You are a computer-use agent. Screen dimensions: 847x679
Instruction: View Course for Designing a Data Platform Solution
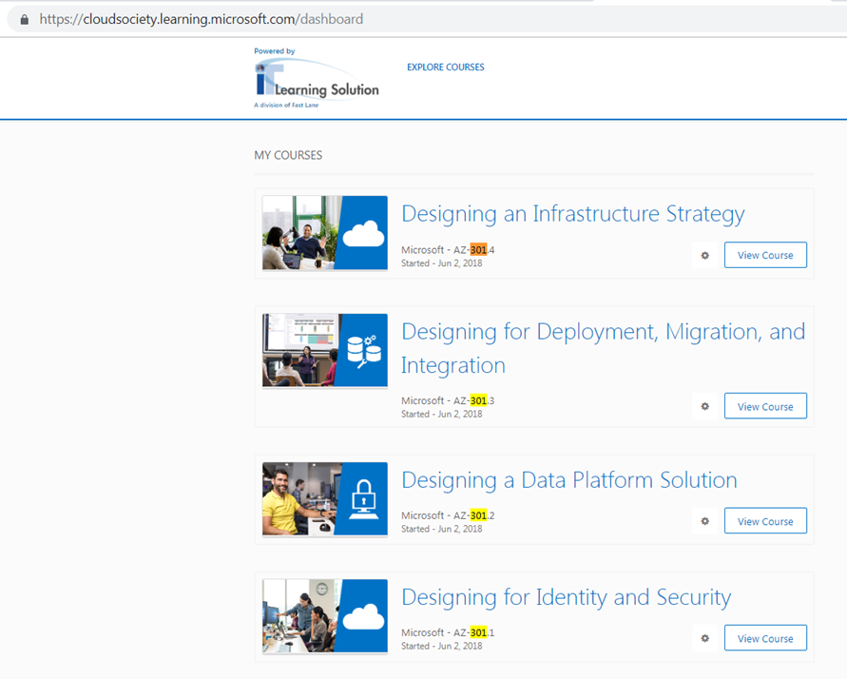click(x=765, y=521)
